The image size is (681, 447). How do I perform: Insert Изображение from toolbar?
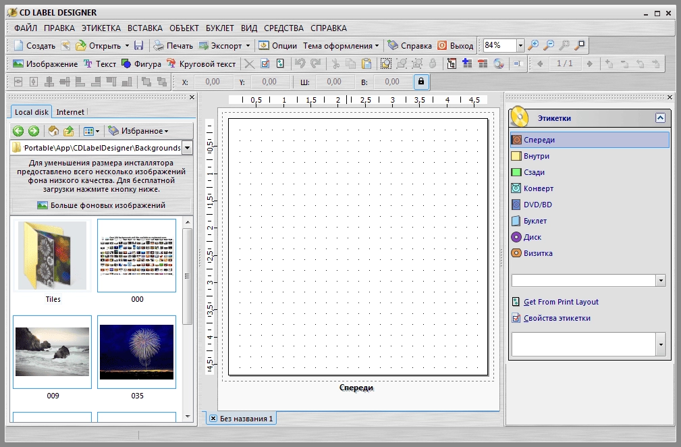(x=45, y=64)
